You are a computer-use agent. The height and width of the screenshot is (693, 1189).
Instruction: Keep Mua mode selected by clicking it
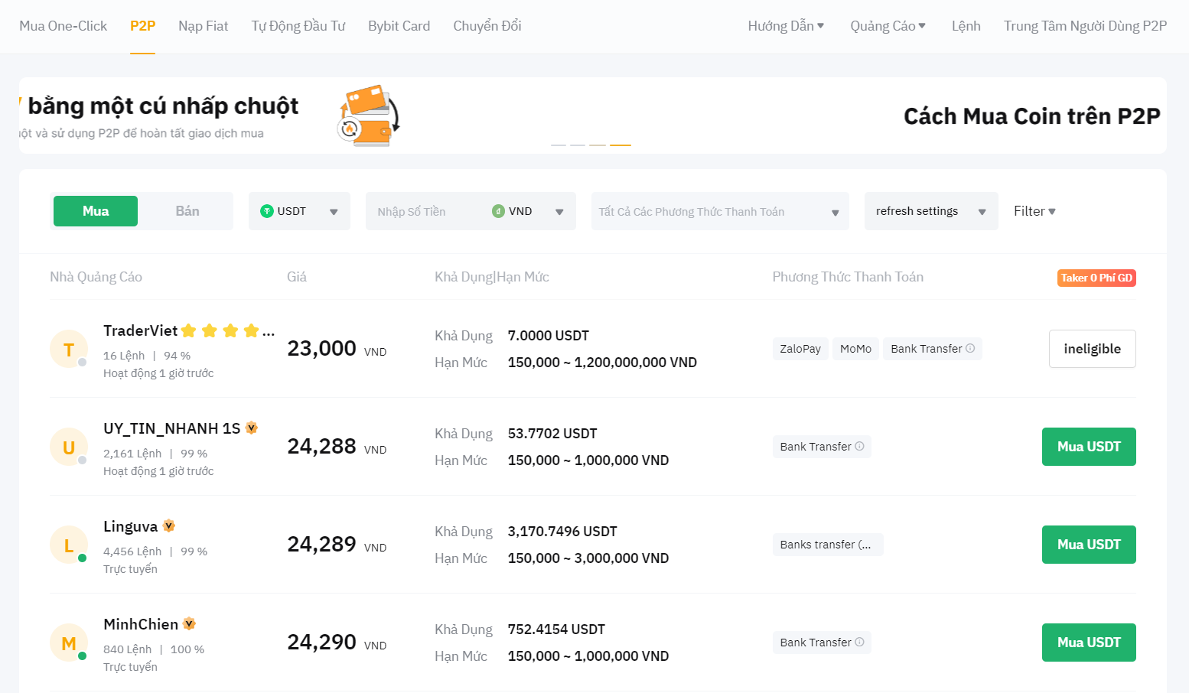(95, 211)
